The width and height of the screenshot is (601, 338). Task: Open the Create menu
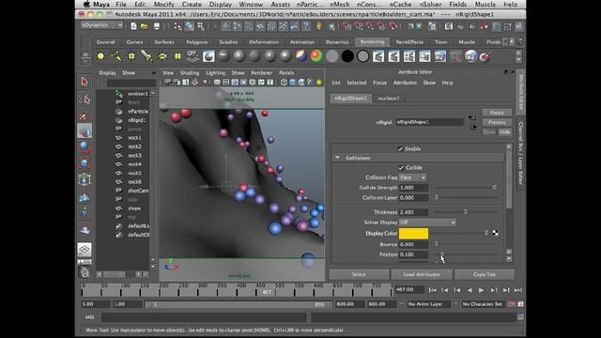[192, 4]
